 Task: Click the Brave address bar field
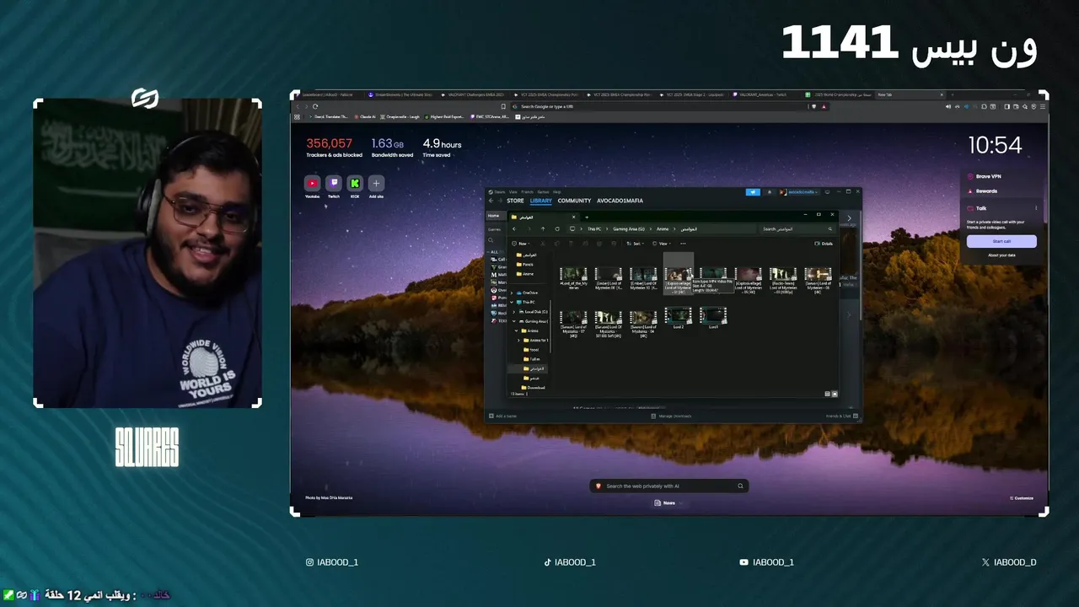669,106
